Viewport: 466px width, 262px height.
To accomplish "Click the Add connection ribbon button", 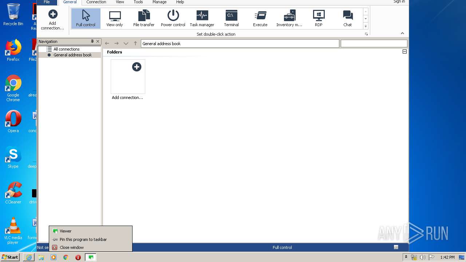I will click(53, 20).
